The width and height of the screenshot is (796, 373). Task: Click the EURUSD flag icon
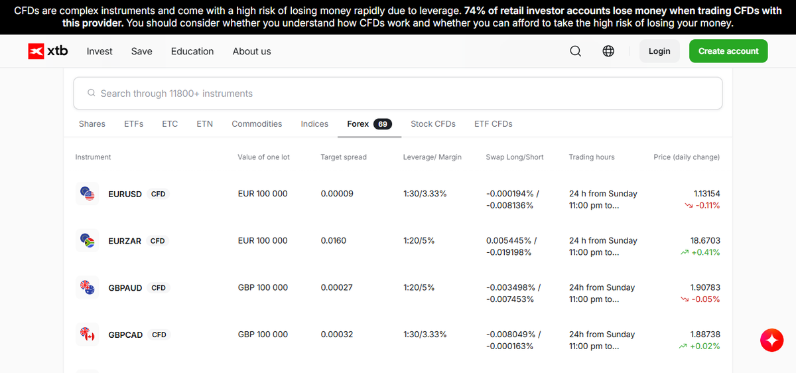pyautogui.click(x=88, y=194)
